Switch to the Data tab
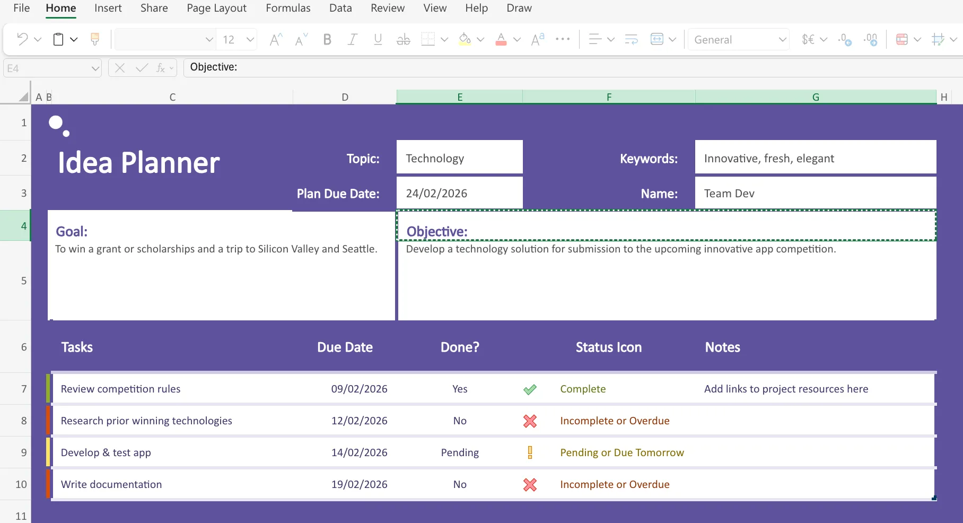 click(x=340, y=8)
